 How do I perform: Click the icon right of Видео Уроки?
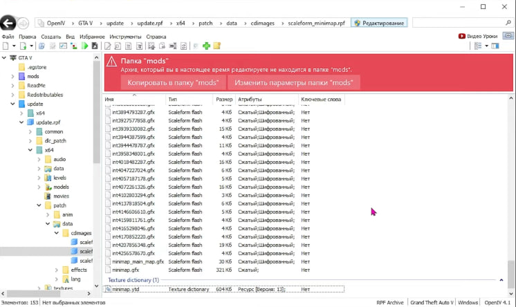coord(508,35)
